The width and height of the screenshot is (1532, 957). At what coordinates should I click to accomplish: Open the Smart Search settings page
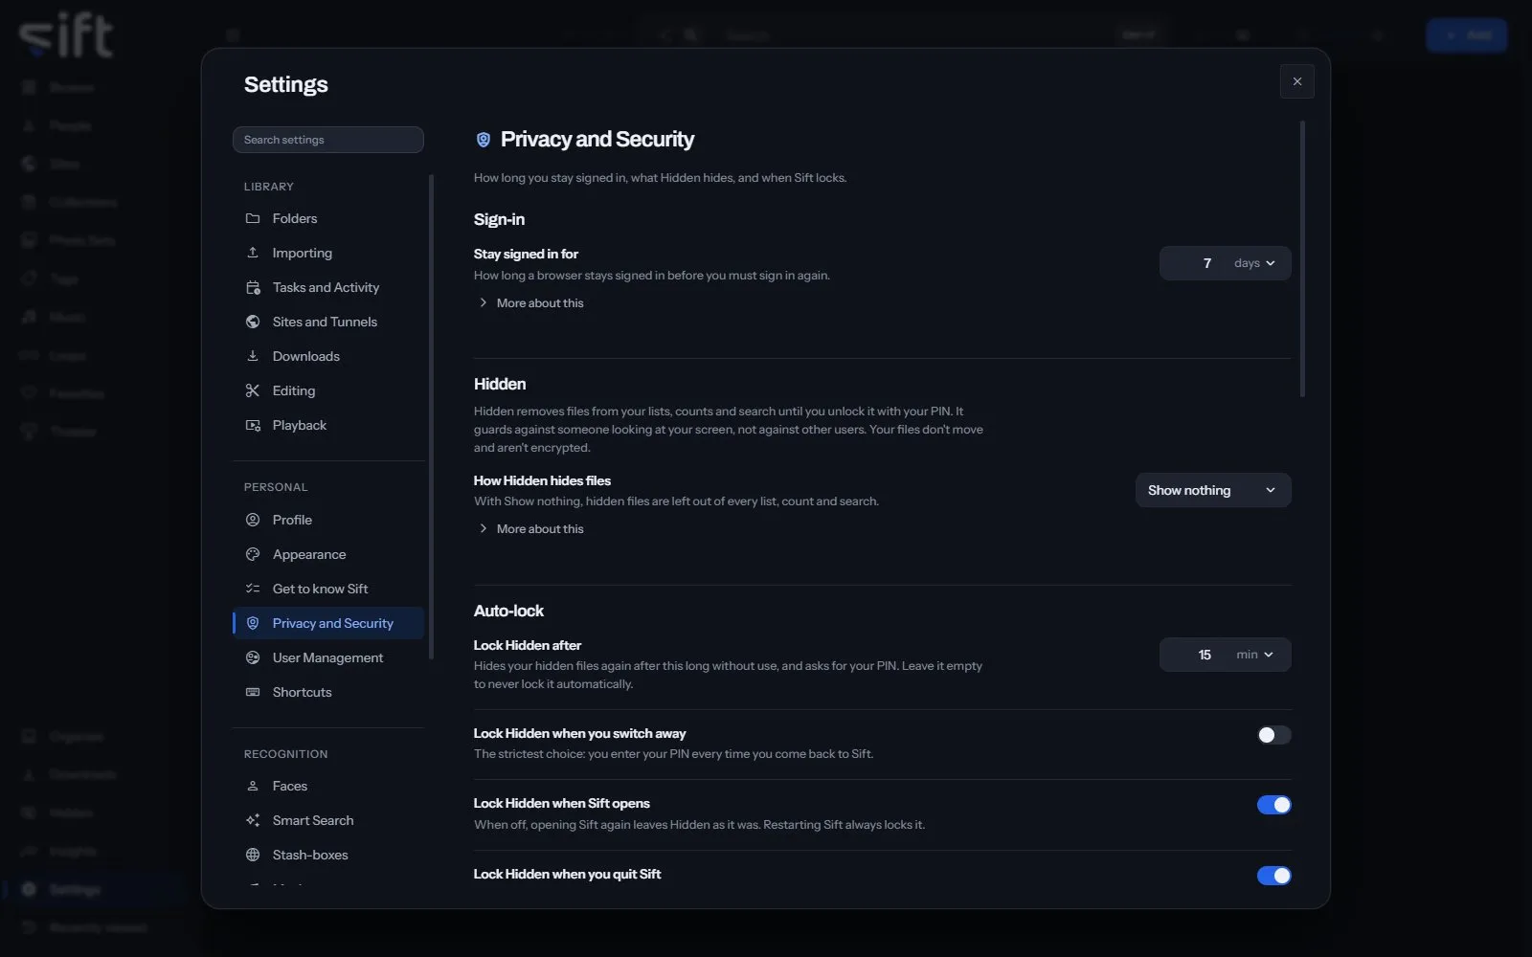click(328, 820)
